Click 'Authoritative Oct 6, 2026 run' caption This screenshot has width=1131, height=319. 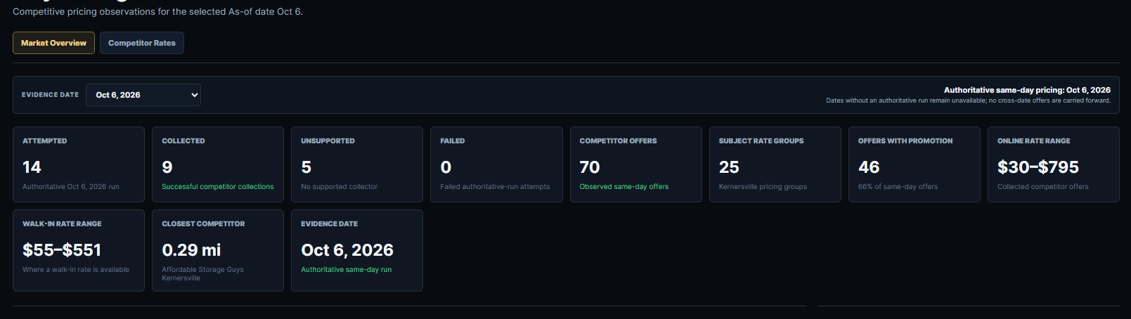(x=71, y=187)
